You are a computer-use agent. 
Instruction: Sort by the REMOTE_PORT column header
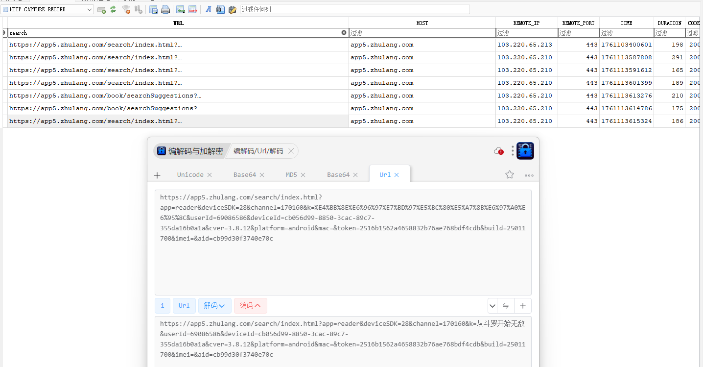click(579, 23)
